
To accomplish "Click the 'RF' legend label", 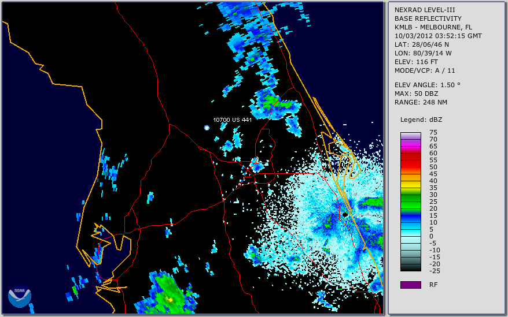I will click(433, 285).
